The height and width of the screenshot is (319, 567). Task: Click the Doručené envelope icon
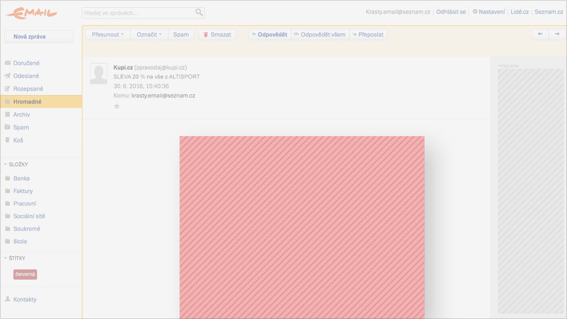(x=7, y=63)
